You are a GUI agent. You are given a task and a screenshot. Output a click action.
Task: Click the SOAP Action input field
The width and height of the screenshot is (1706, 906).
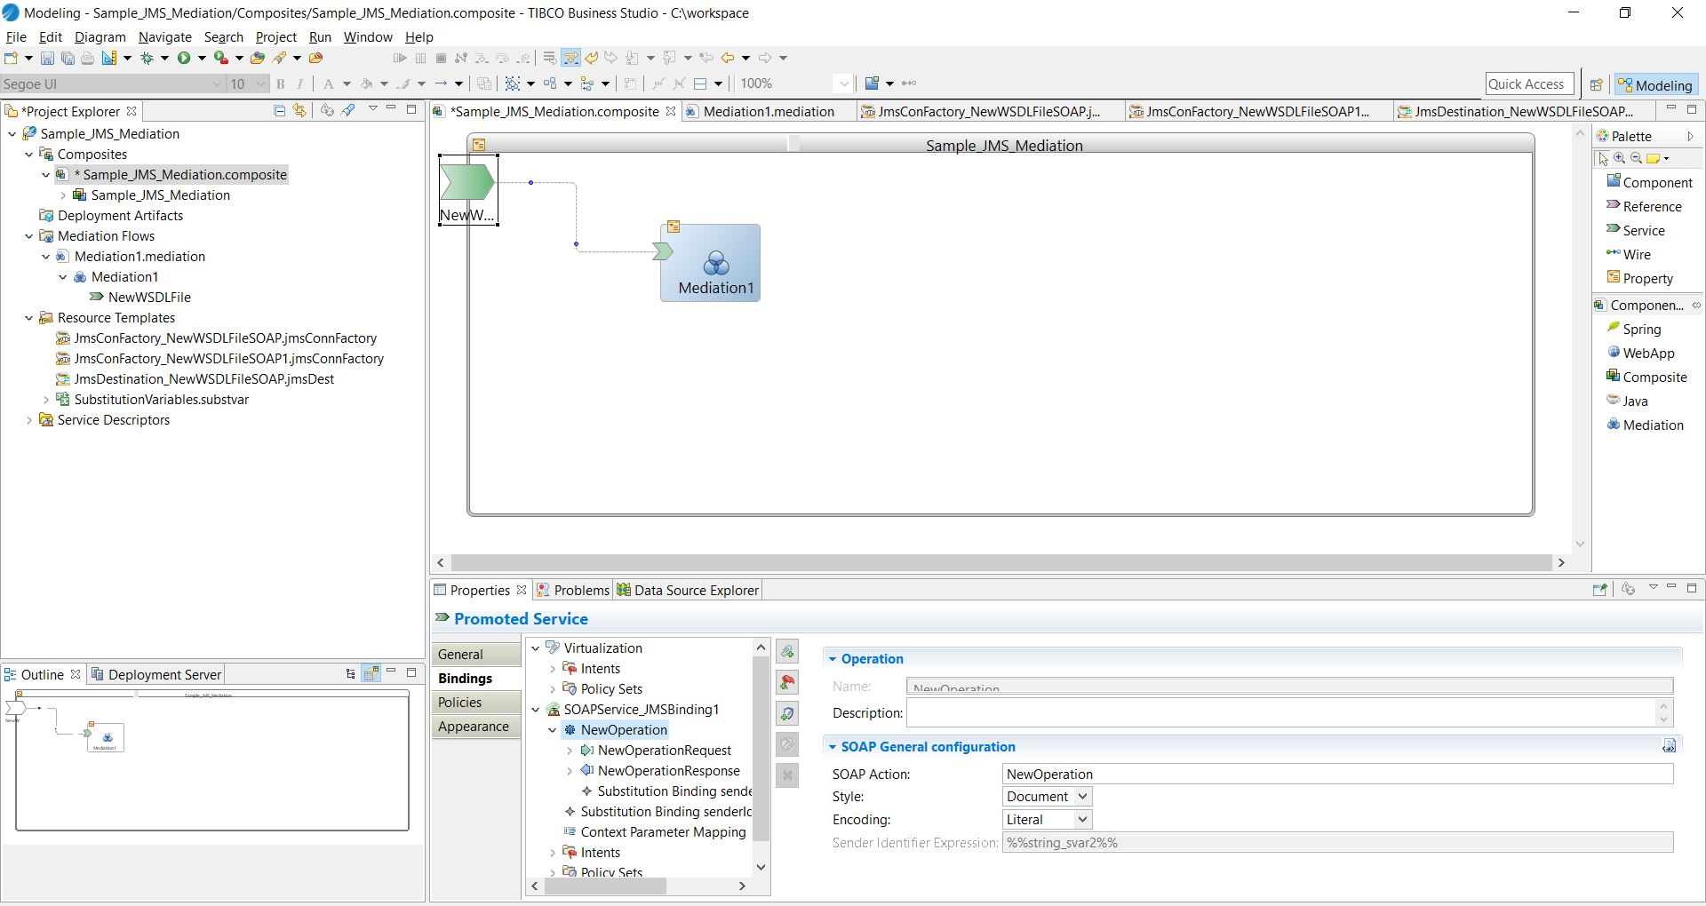[x=1336, y=774]
